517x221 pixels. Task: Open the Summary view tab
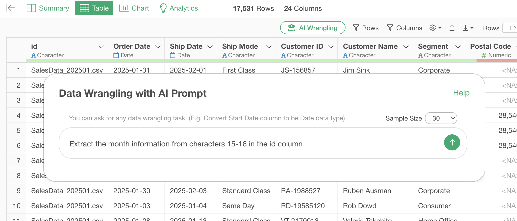[48, 8]
